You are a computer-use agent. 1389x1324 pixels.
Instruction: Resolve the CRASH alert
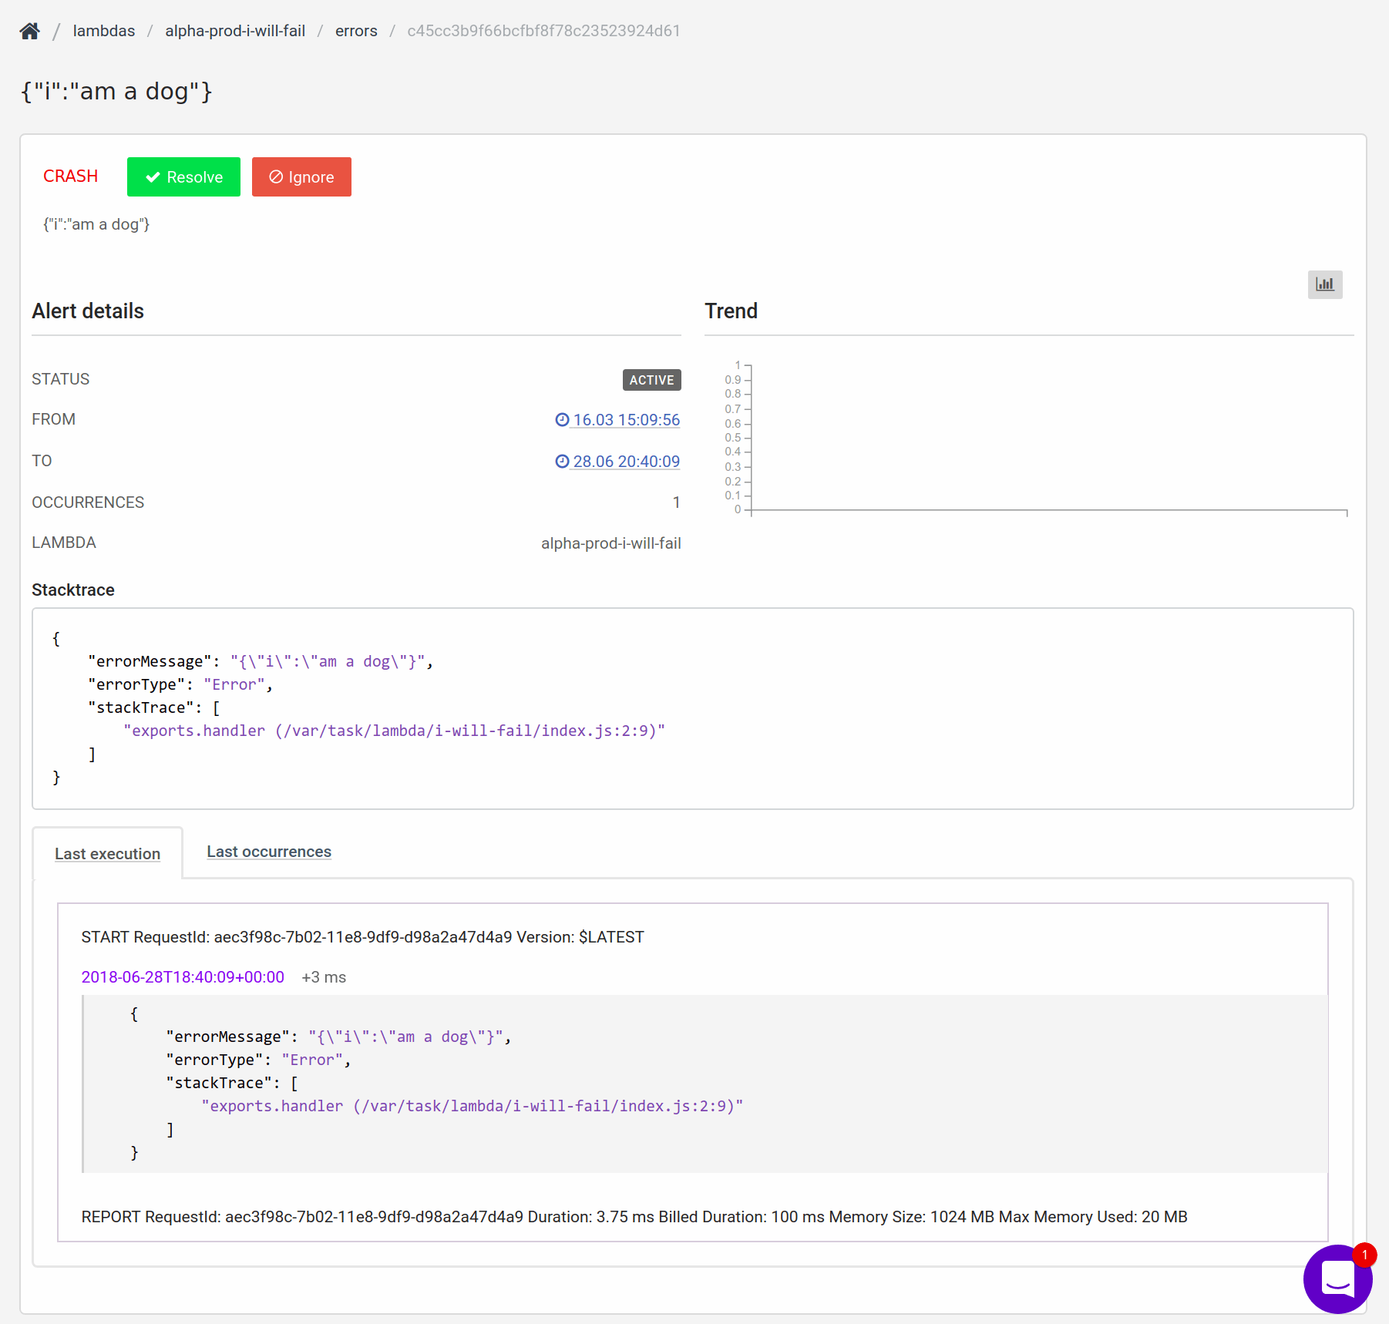tap(183, 176)
